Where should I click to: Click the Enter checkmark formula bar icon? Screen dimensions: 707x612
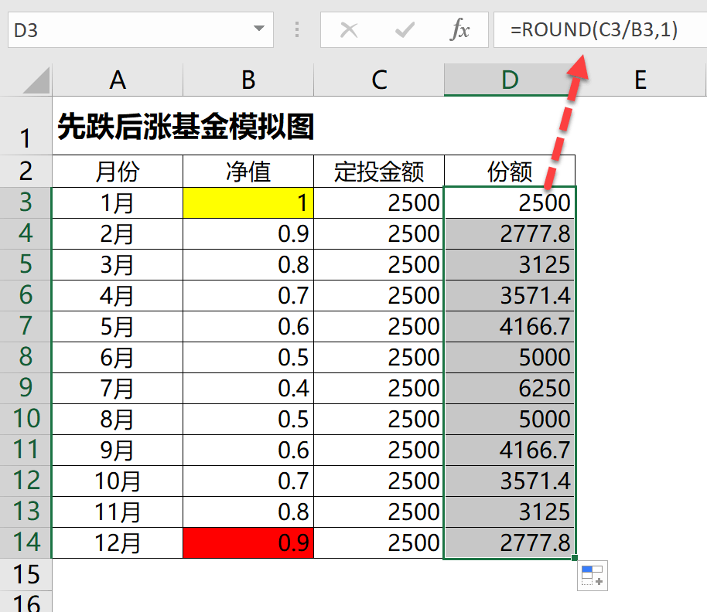pos(405,30)
